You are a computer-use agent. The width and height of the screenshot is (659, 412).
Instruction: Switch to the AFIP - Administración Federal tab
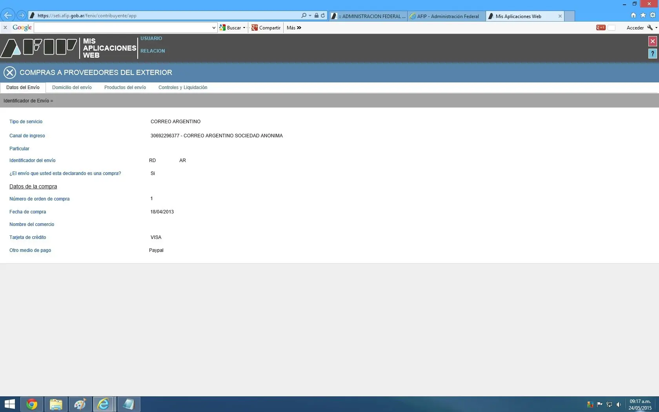pos(446,16)
